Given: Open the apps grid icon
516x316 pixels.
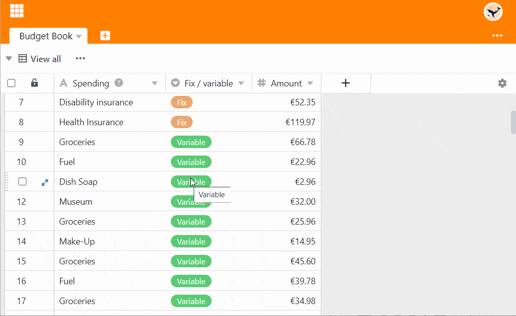Looking at the screenshot, I should pyautogui.click(x=17, y=10).
